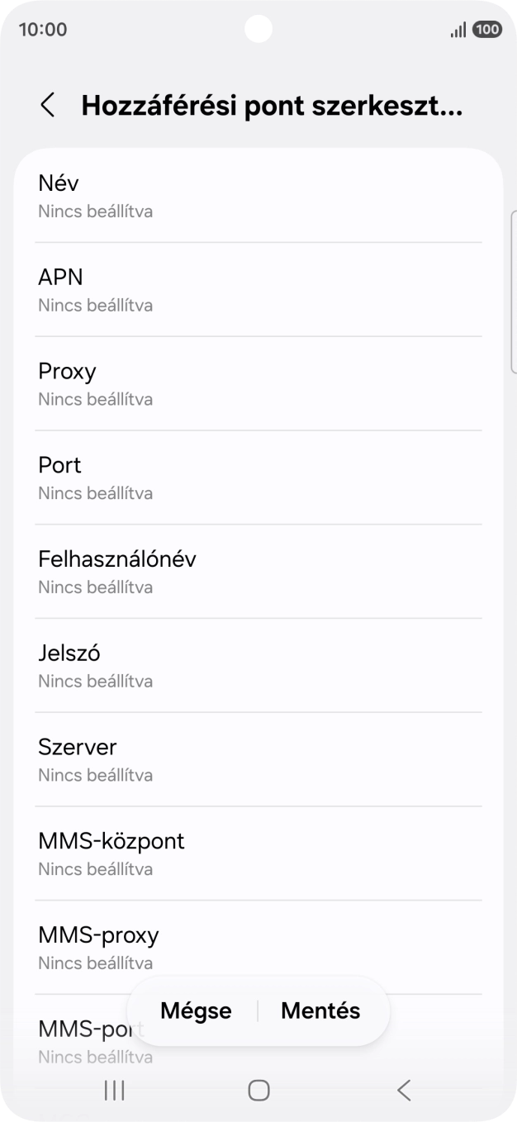Tap the back navigation icon at bottom
Image resolution: width=517 pixels, height=1122 pixels.
click(x=403, y=1090)
